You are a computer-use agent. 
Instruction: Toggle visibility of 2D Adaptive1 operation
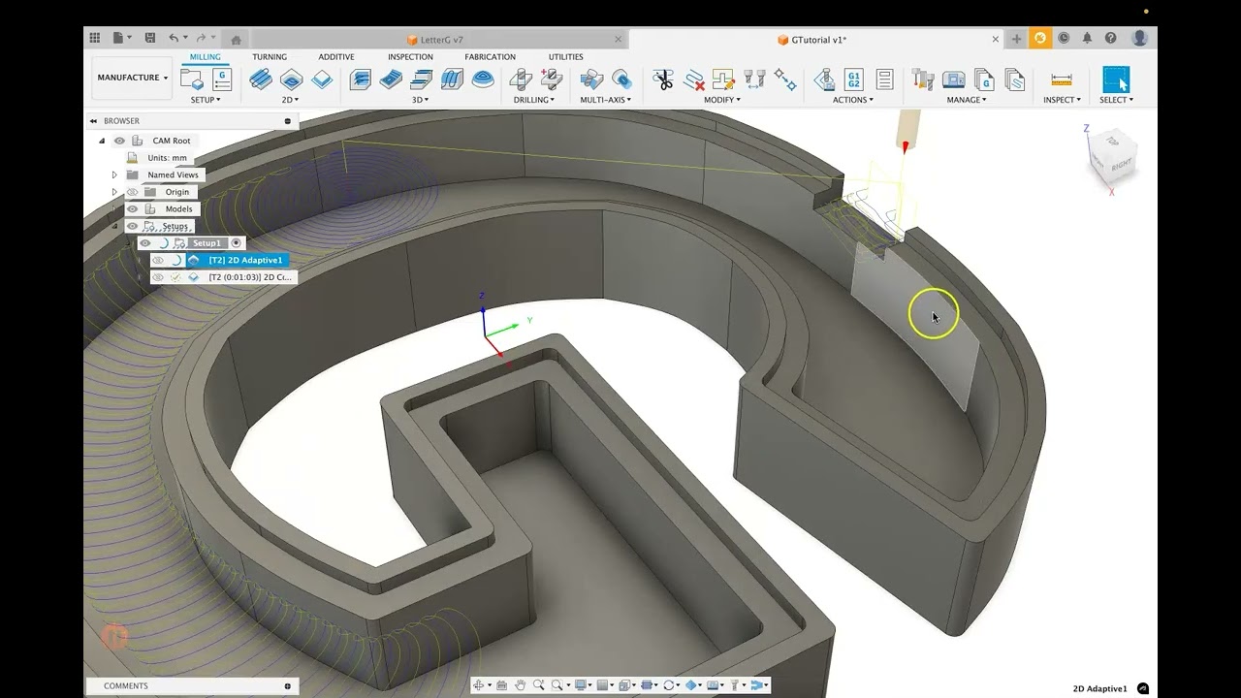(x=158, y=261)
